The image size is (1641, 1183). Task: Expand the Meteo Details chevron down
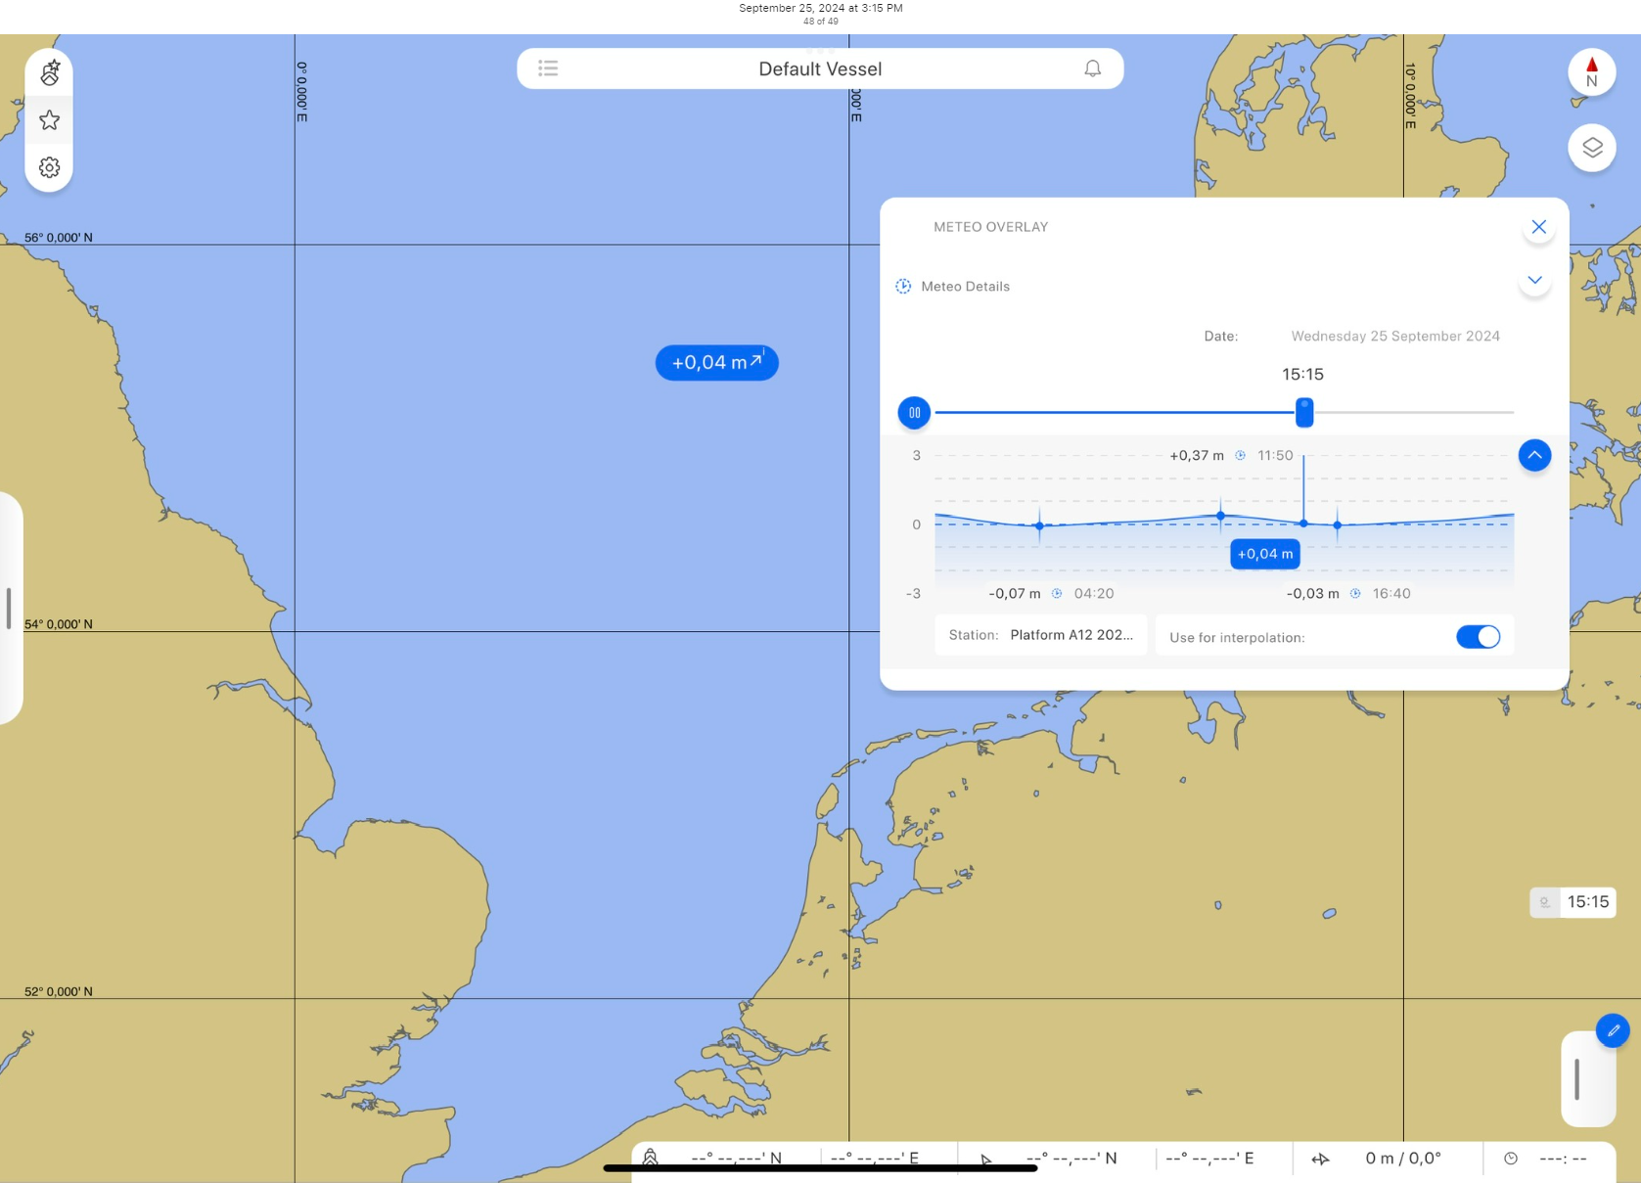[1535, 281]
